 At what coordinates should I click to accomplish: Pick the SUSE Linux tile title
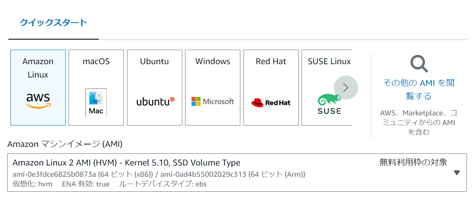pyautogui.click(x=329, y=61)
